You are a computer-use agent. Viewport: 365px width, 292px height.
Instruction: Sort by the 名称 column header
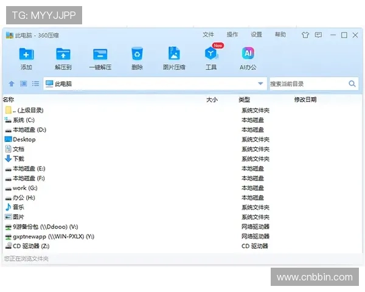pyautogui.click(x=9, y=100)
